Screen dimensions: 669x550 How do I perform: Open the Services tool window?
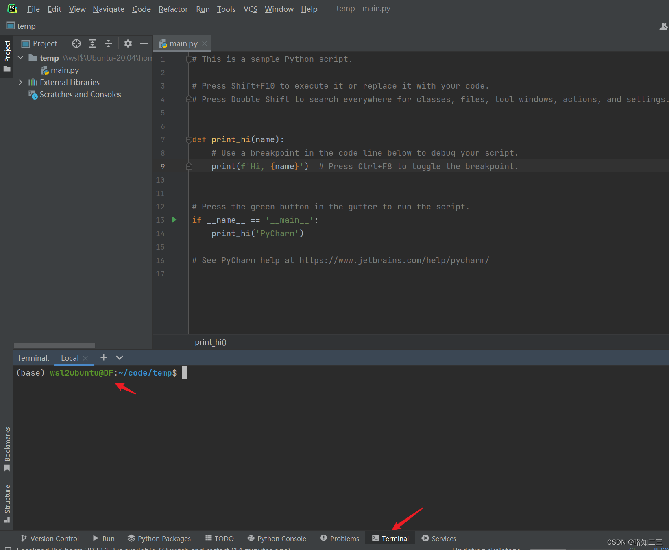(x=439, y=538)
